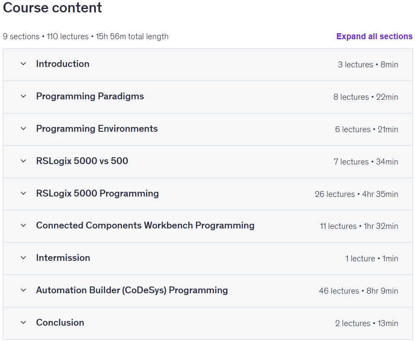Viewport: 415px width, 341px height.
Task: Click the Course content heading
Action: [52, 7]
